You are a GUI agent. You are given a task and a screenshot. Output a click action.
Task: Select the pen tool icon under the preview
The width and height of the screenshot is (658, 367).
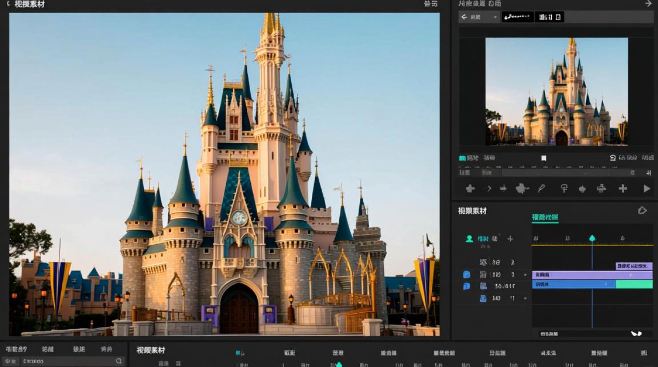click(x=541, y=188)
